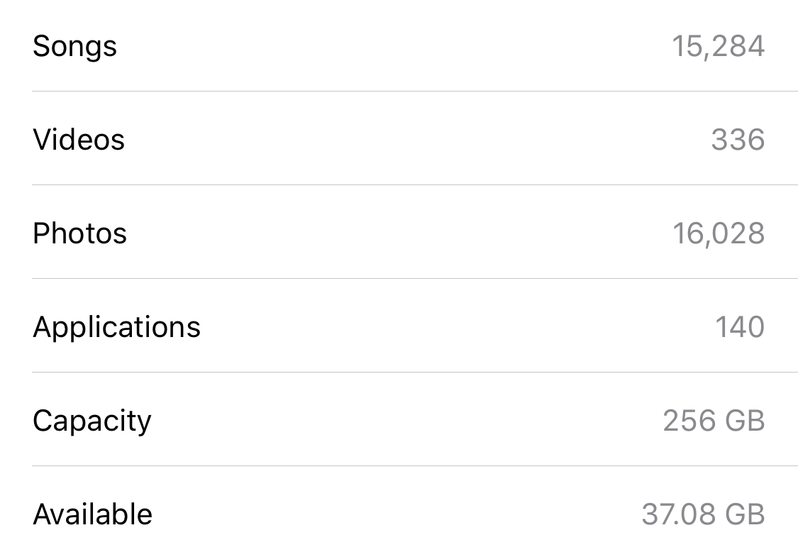Tap the Photos row label
This screenshot has width=798, height=557.
pos(80,233)
